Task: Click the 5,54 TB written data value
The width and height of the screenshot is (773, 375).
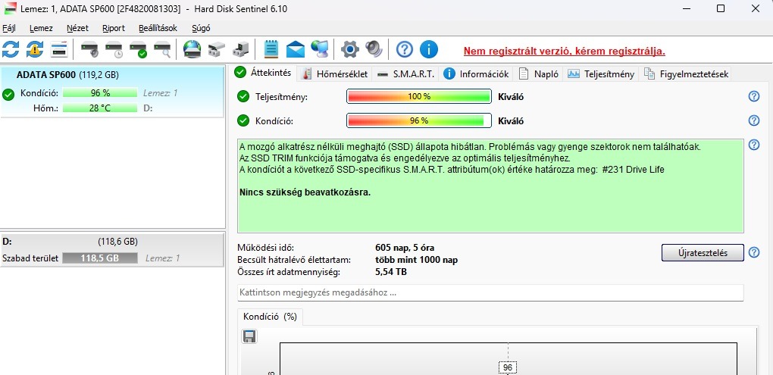Action: pyautogui.click(x=391, y=271)
